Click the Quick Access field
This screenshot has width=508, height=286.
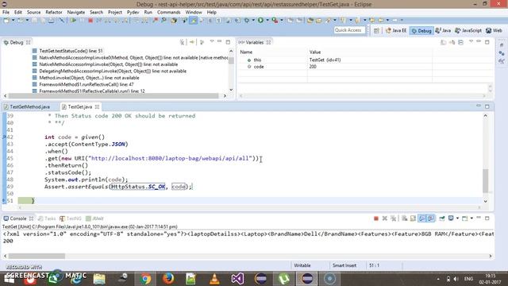349,30
